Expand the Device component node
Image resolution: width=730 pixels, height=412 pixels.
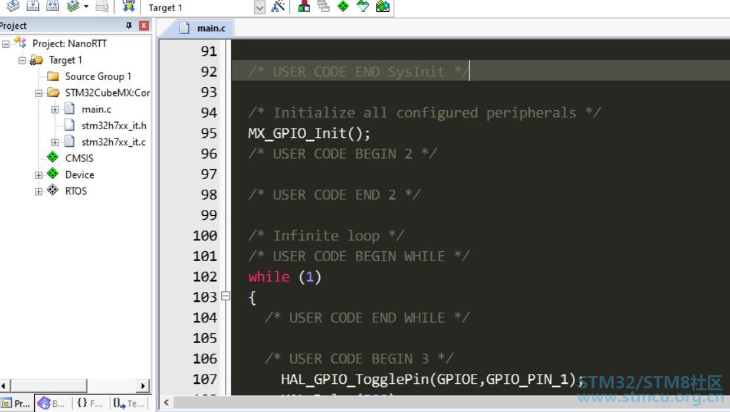pyautogui.click(x=39, y=175)
